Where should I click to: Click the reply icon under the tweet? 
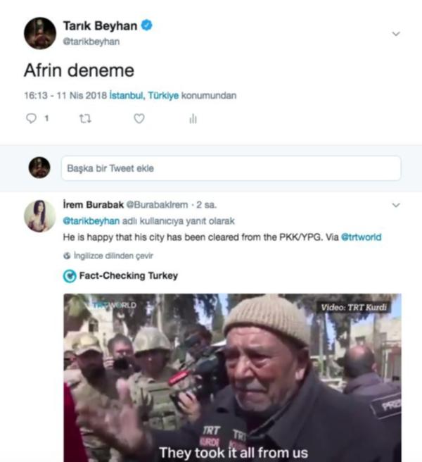pyautogui.click(x=31, y=119)
